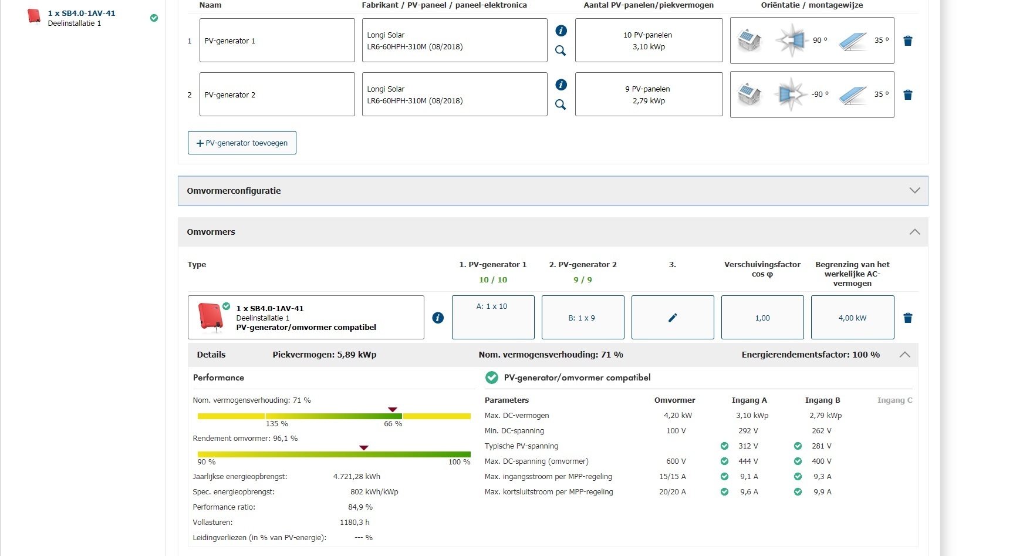Click pencil edit icon for input 3
1023x556 pixels.
point(673,318)
